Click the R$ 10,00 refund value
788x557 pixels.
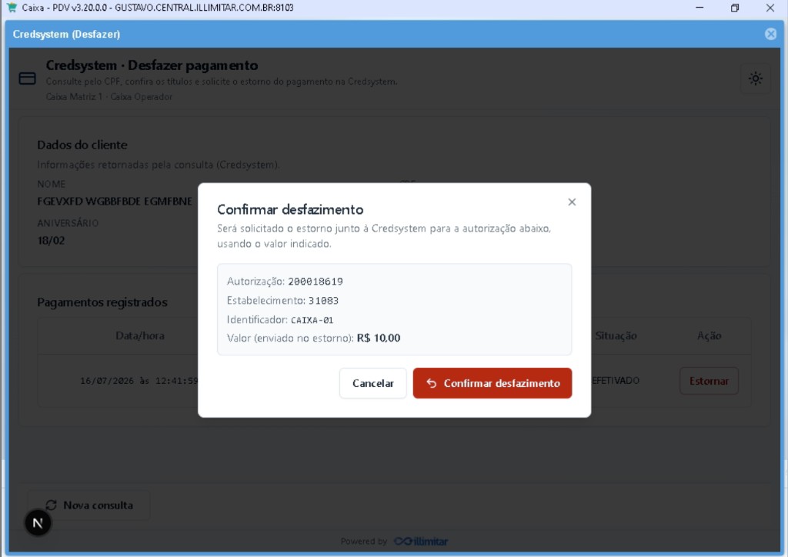pyautogui.click(x=379, y=338)
